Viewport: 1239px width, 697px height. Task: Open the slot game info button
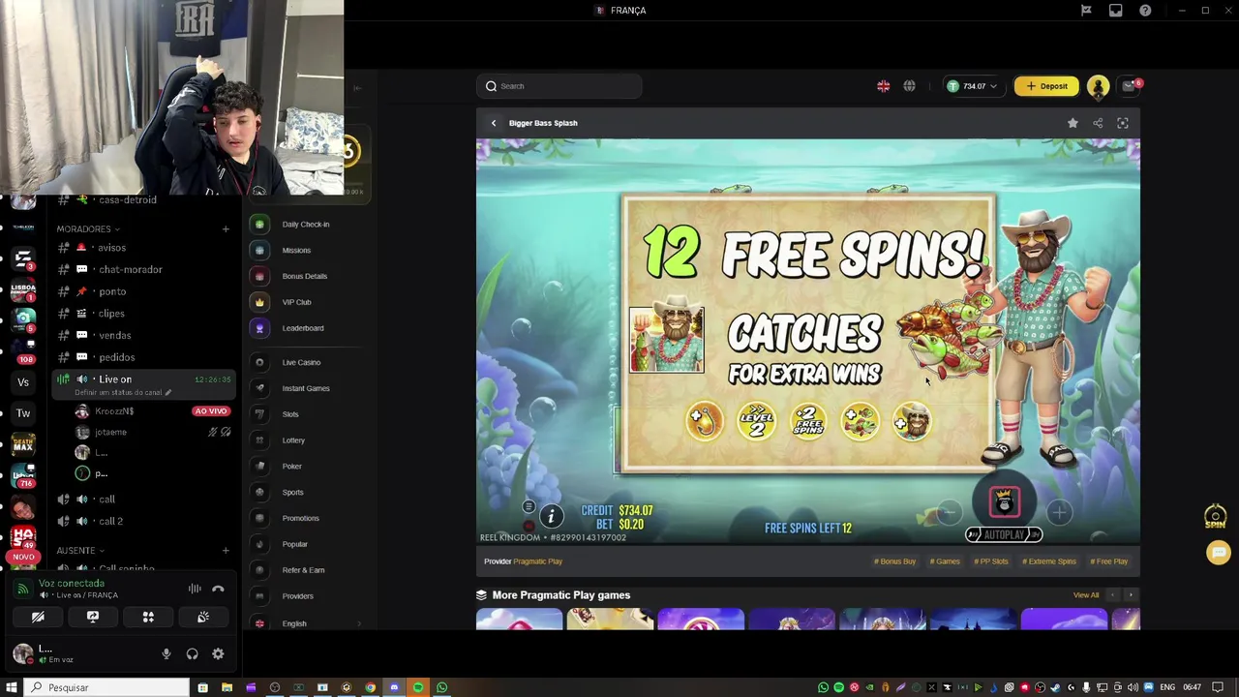551,516
